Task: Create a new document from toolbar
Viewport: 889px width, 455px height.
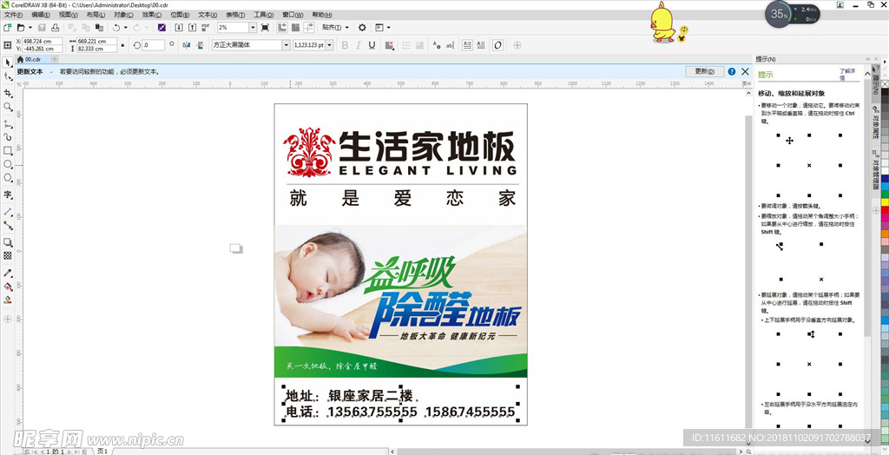Action: 7,27
